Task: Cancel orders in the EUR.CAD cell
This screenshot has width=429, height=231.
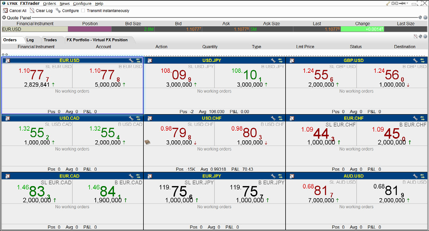Action: (x=8, y=176)
